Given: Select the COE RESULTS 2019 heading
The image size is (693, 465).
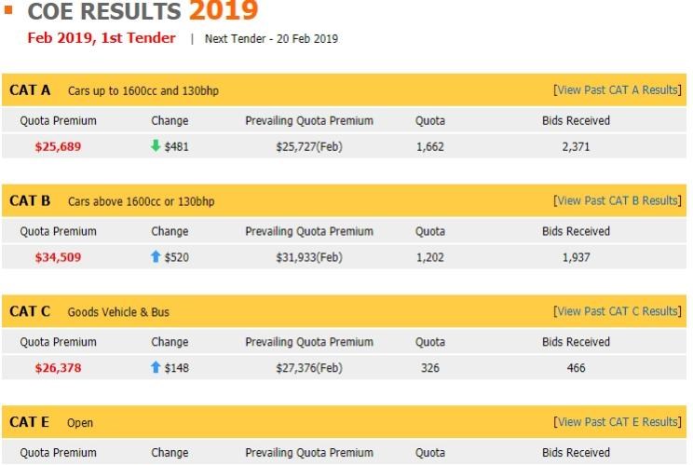Looking at the screenshot, I should (143, 10).
